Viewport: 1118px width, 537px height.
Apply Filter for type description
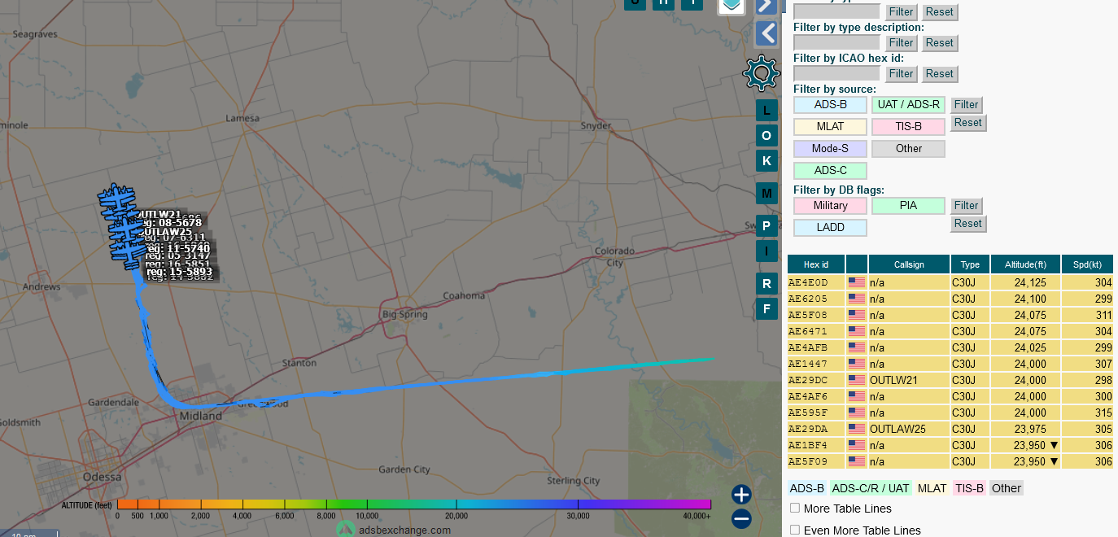(901, 43)
